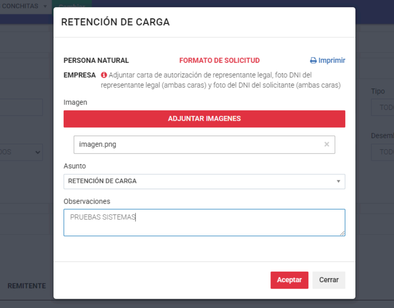
Task: Grab the Observaciones textarea resize handle
Action: (x=342, y=233)
